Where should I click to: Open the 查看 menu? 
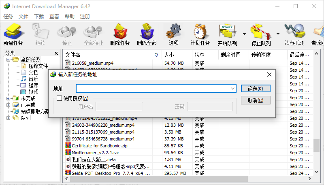click(x=54, y=16)
